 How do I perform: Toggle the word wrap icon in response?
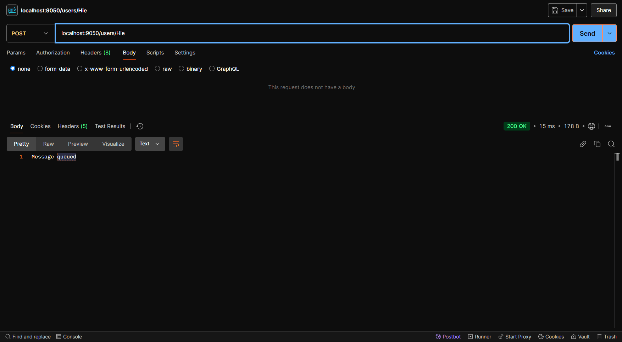[x=176, y=144]
